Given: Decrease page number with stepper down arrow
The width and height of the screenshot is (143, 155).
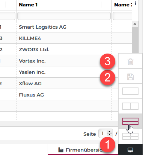Looking at the screenshot, I should tap(110, 135).
